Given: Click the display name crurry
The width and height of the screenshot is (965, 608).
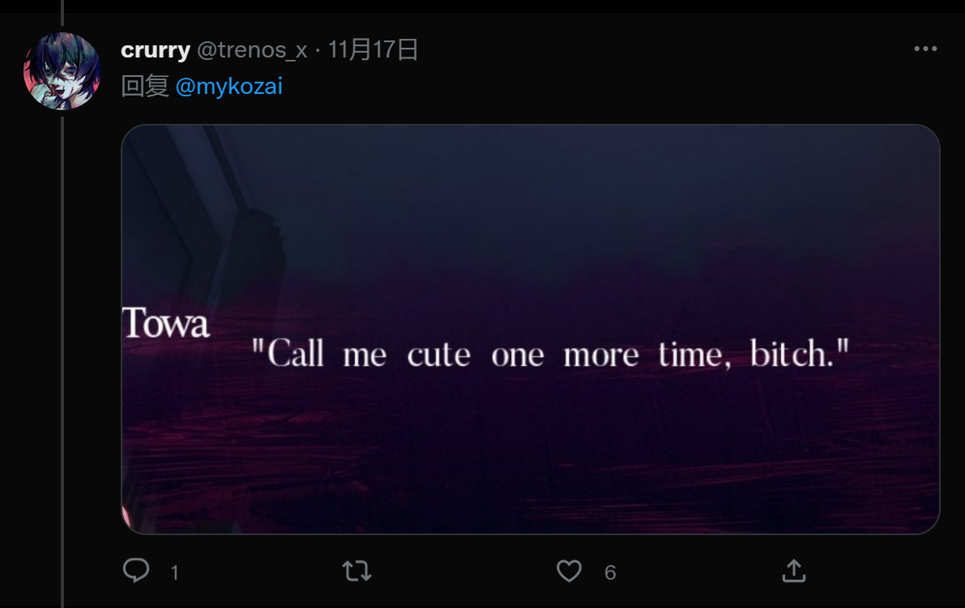Looking at the screenshot, I should tap(156, 50).
